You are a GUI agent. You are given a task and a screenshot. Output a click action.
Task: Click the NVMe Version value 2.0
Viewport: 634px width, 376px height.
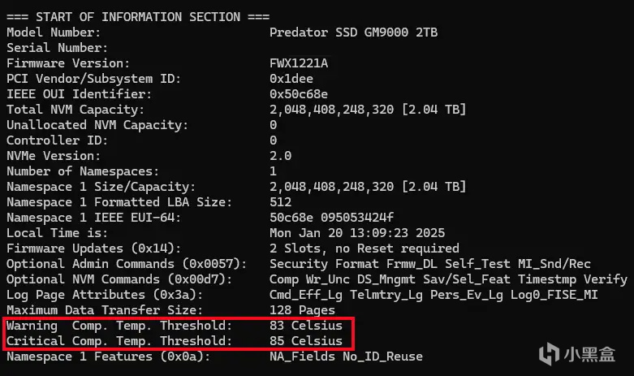pos(280,156)
